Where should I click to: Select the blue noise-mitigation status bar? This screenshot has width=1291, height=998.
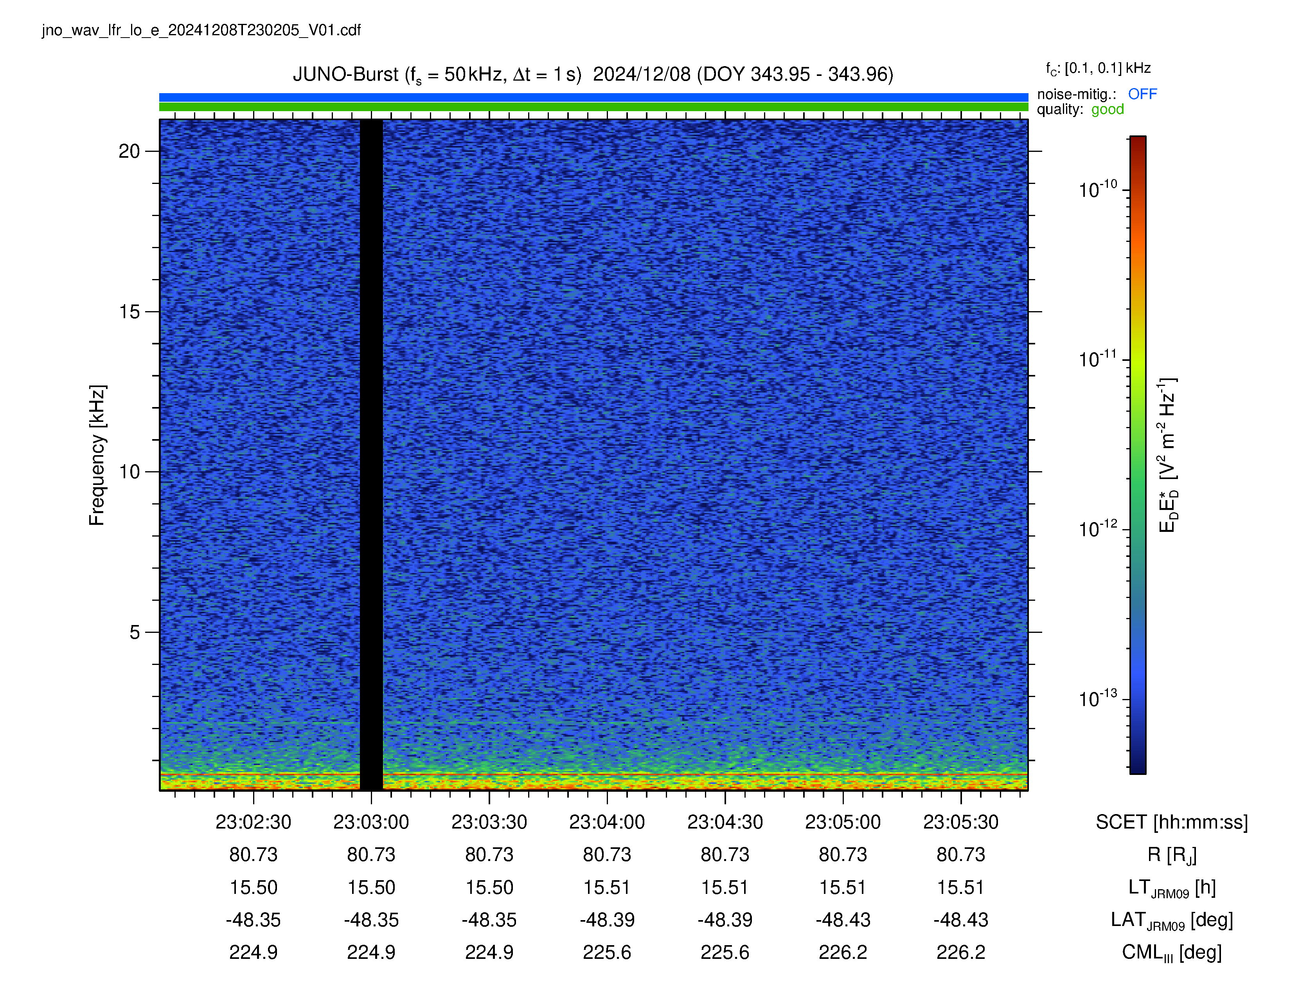593,97
